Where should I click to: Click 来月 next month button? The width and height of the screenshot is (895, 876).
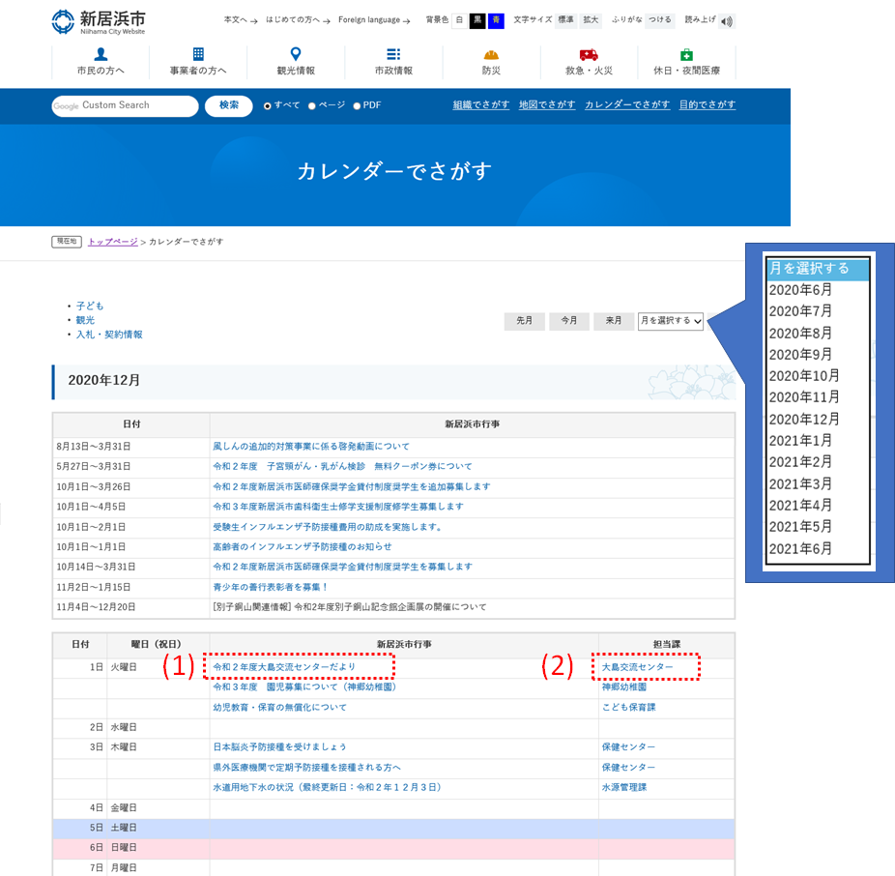(614, 321)
